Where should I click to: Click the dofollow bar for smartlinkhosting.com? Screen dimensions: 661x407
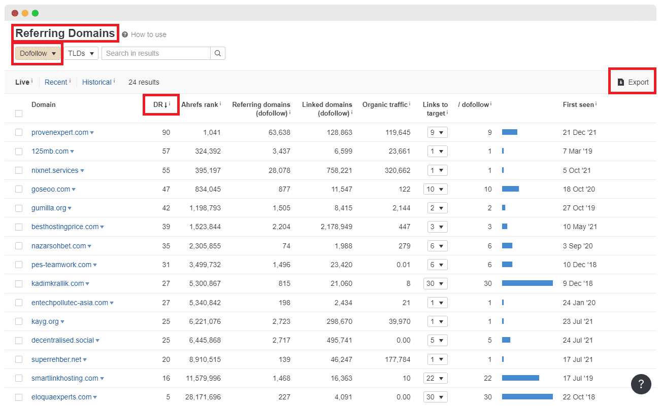click(x=520, y=378)
